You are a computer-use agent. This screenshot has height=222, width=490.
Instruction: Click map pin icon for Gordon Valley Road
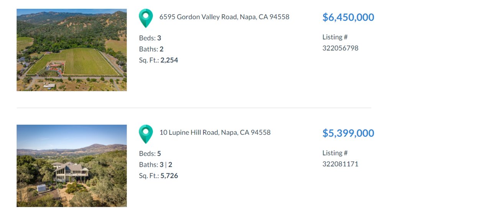coord(146,18)
